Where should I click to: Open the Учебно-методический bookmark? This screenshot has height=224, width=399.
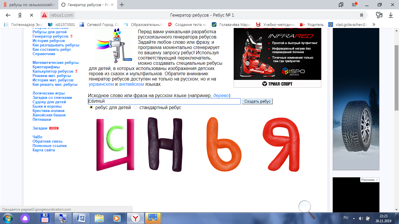click(275, 24)
